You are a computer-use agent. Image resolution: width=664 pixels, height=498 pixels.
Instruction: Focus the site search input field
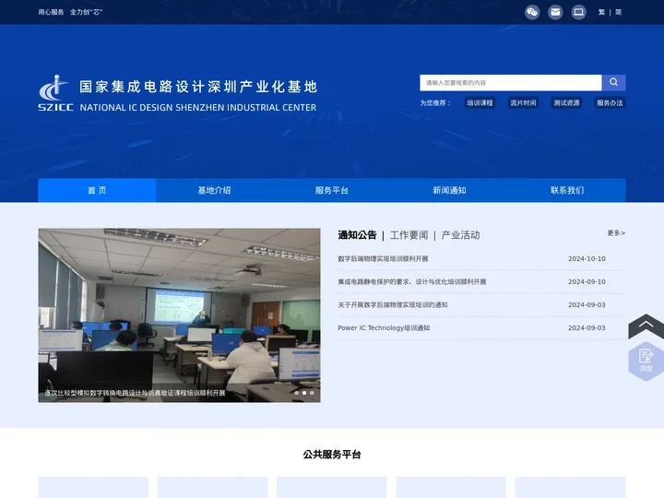(511, 83)
